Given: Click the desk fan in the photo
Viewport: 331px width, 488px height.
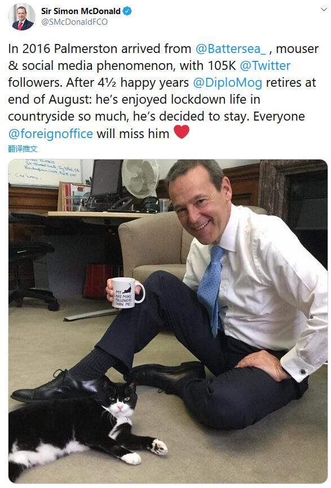Looking at the screenshot, I should click(x=140, y=179).
